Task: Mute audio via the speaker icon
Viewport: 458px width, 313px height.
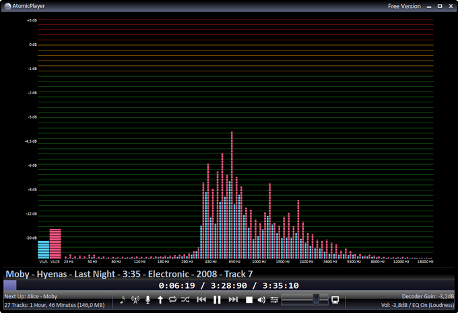Action: tap(261, 300)
